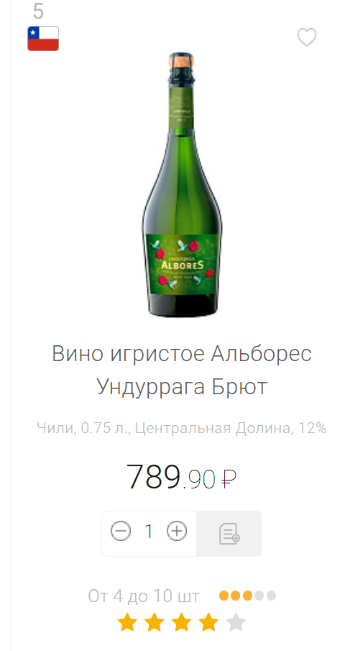Rate product with the fourth gold star
The width and height of the screenshot is (345, 651).
pyautogui.click(x=208, y=623)
